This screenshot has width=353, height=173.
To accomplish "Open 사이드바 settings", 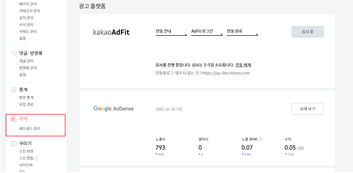I will pyautogui.click(x=26, y=165).
